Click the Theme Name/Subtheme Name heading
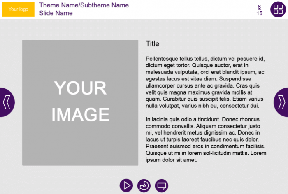The width and height of the screenshot is (288, 194). pos(84,5)
